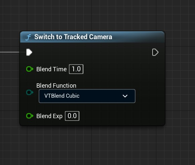
Task: Open the VTBlend Cubic dropdown
Action: 87,96
